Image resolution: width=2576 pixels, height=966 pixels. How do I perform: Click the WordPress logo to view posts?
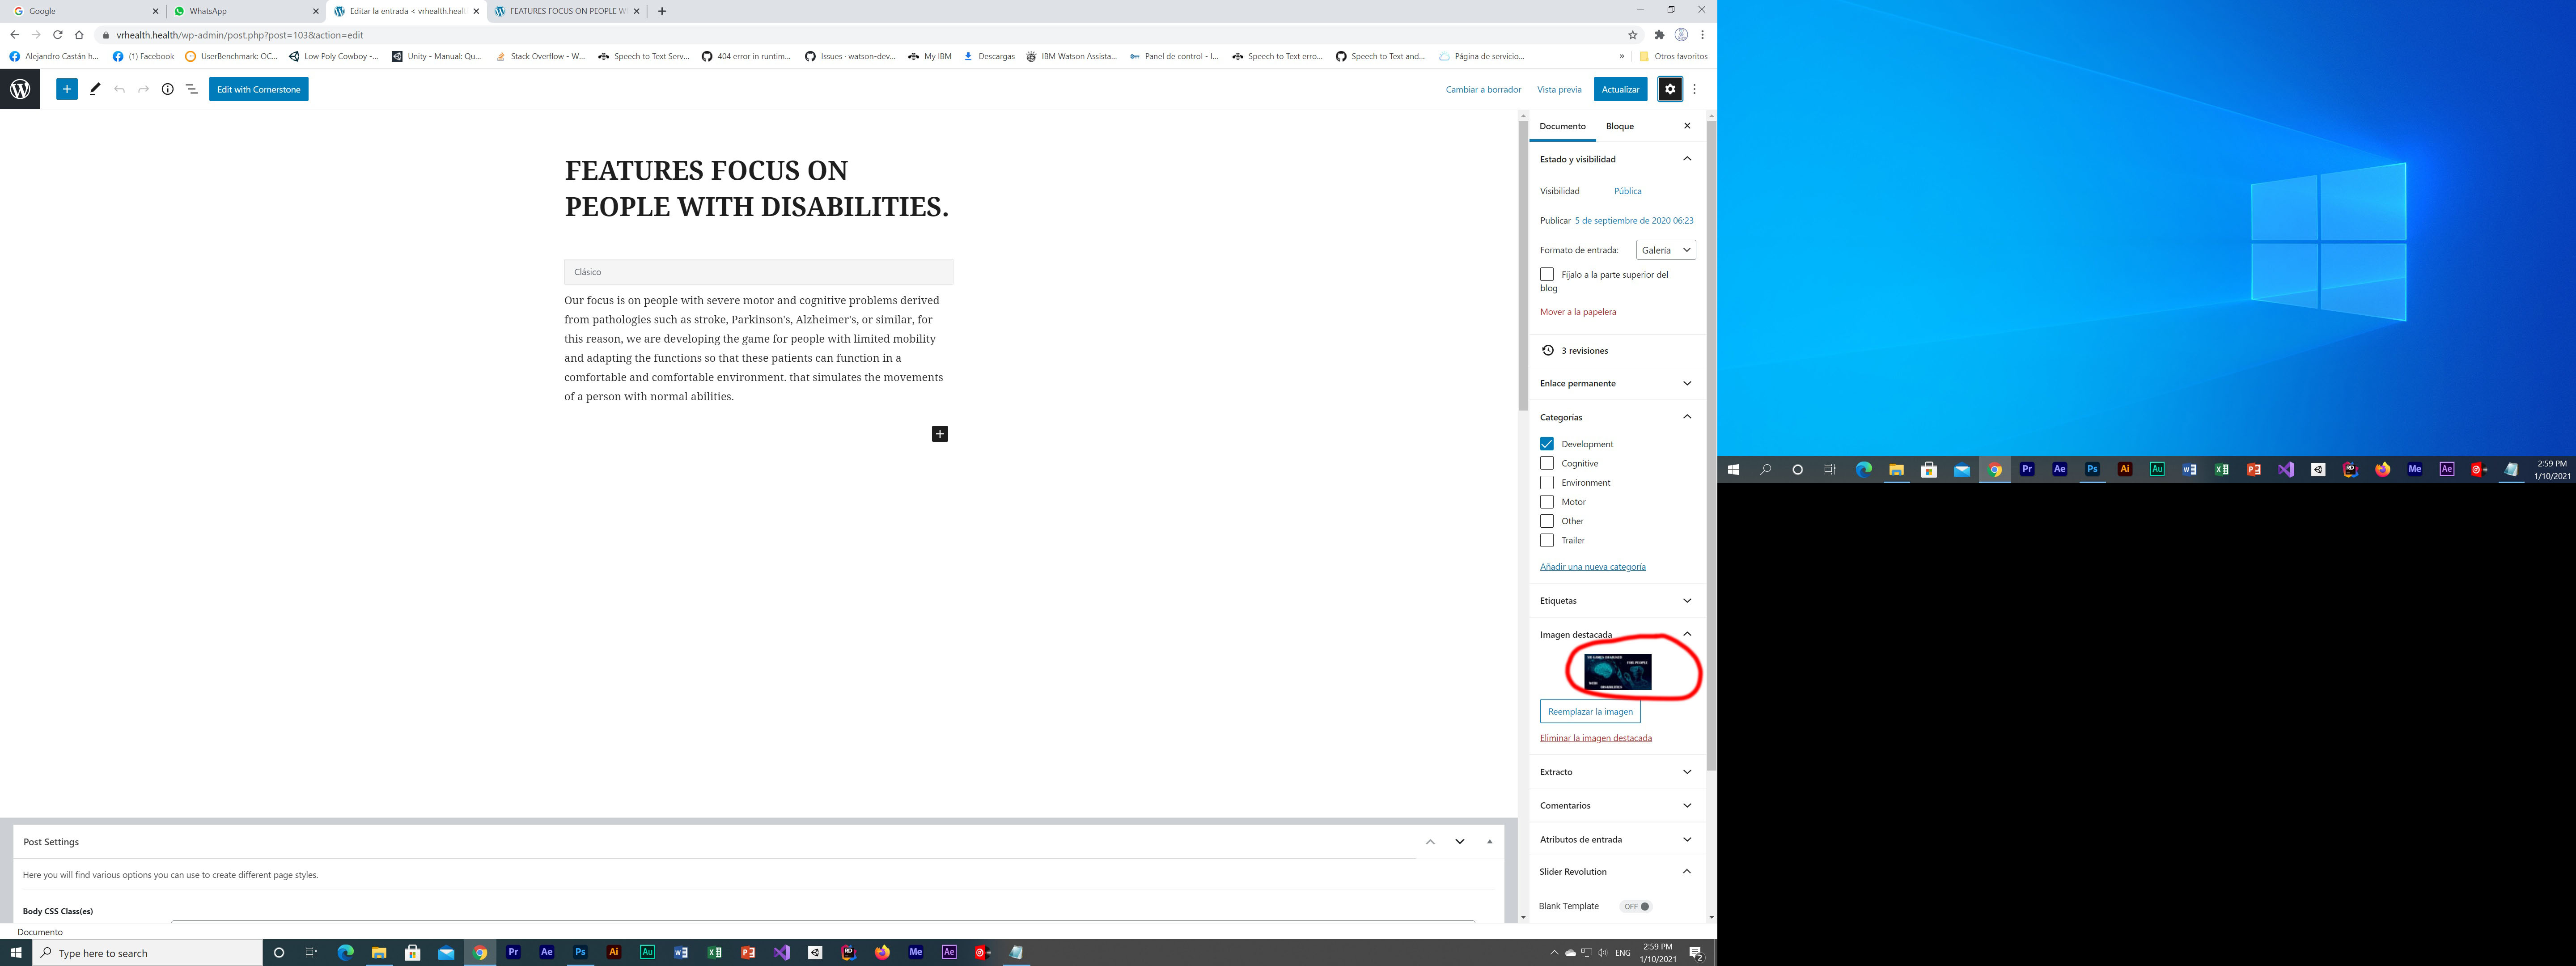pos(20,89)
